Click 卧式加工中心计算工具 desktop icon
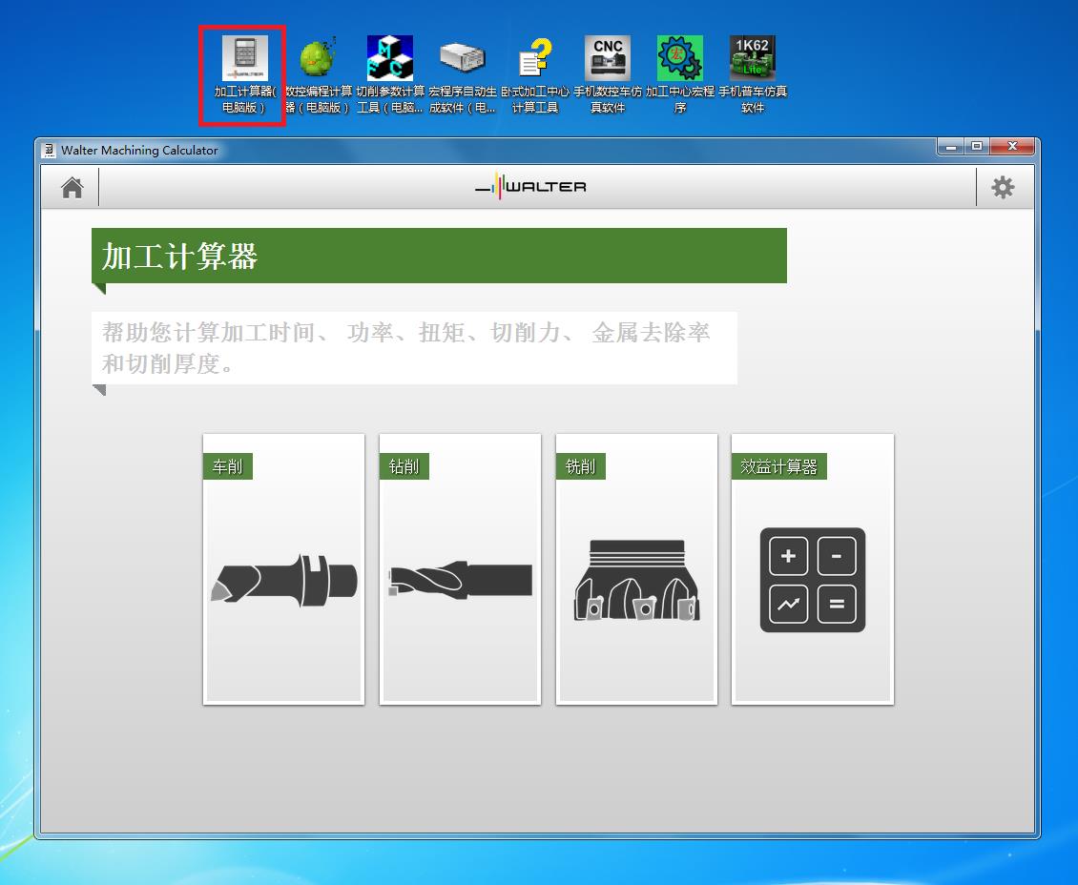This screenshot has height=885, width=1078. pos(535,59)
